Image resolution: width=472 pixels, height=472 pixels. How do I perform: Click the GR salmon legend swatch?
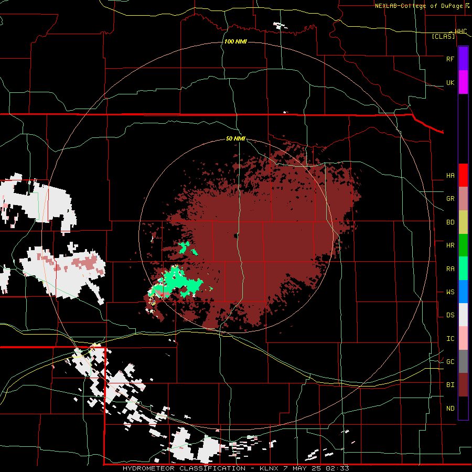[x=463, y=199]
